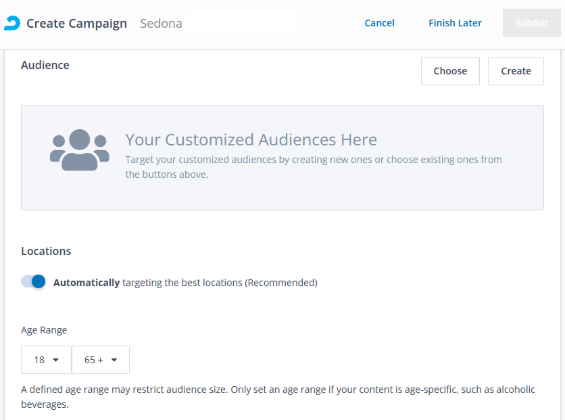Click the Age Range label
Image resolution: width=565 pixels, height=420 pixels.
(44, 330)
